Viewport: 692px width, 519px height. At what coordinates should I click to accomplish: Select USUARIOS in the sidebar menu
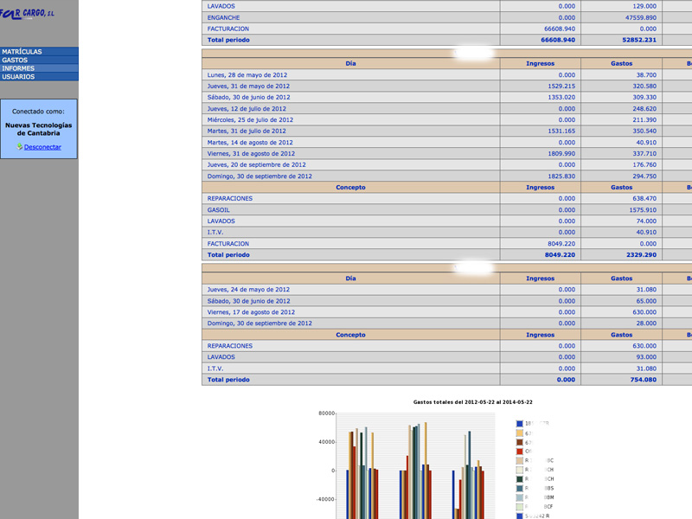[x=39, y=77]
